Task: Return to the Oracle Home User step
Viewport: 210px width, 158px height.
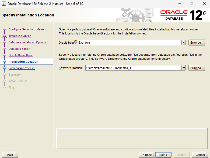Action: tap(20, 55)
